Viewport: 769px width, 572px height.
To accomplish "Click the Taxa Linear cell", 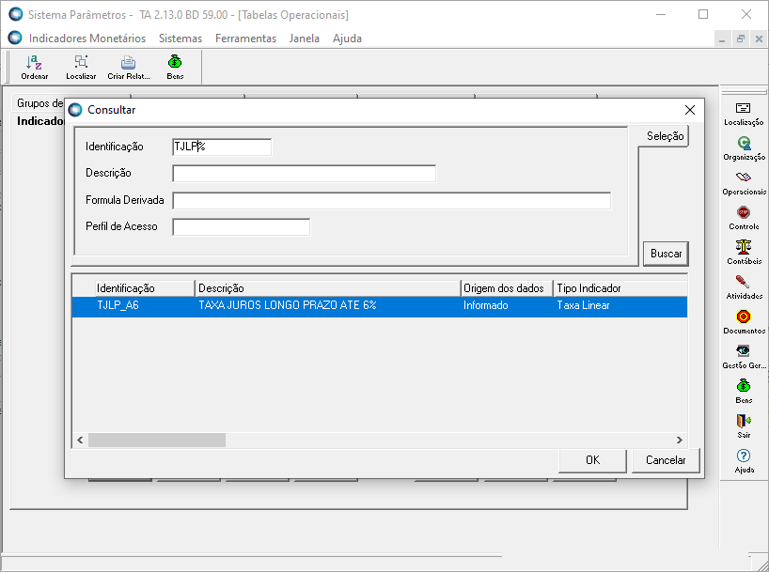I will [x=583, y=305].
